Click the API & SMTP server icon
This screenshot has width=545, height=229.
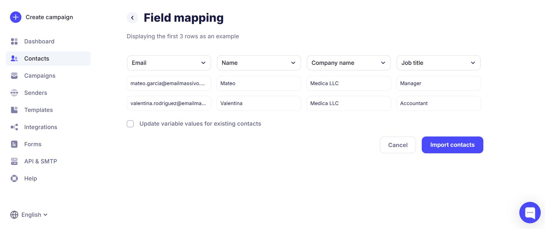pyautogui.click(x=14, y=161)
